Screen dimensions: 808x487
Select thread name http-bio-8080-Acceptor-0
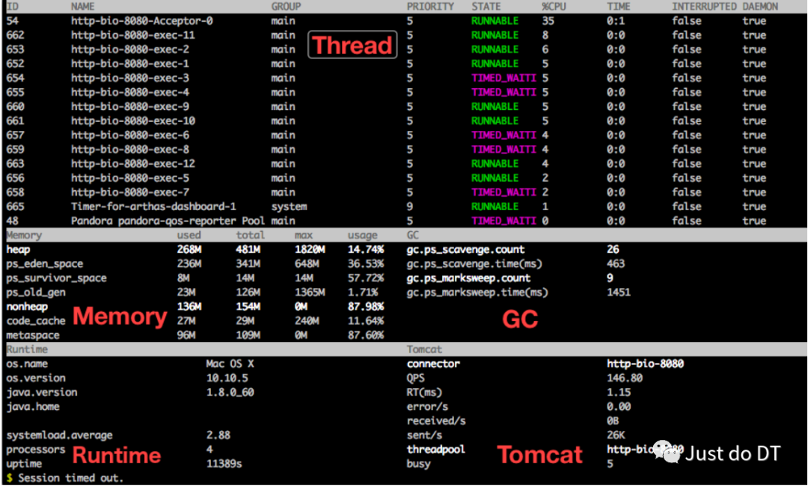click(x=141, y=21)
